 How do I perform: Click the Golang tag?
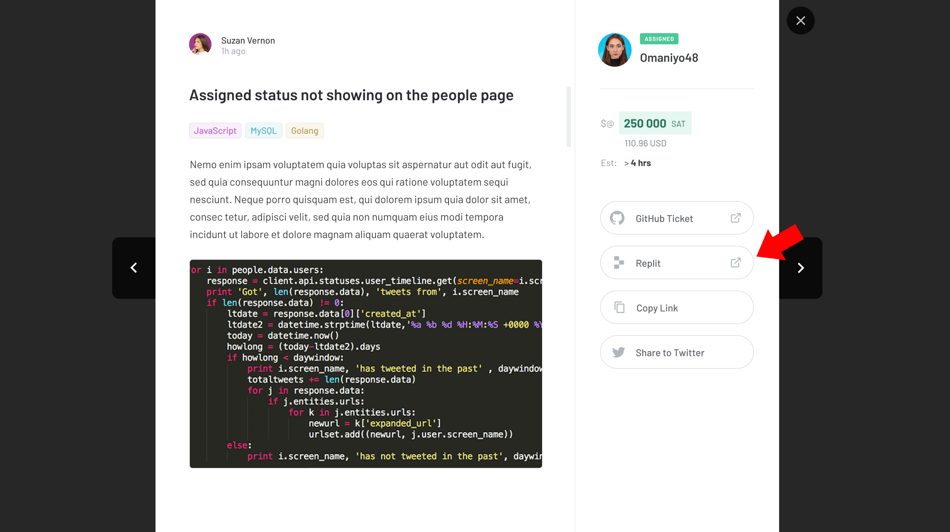coord(304,130)
